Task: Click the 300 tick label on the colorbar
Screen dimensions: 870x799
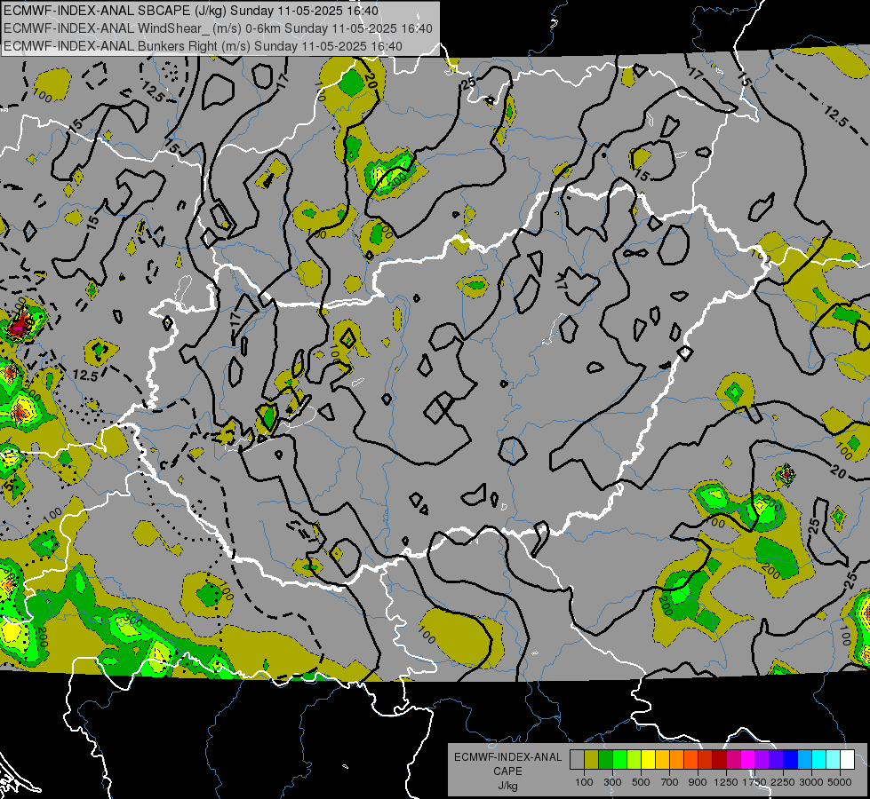Action: pyautogui.click(x=612, y=782)
